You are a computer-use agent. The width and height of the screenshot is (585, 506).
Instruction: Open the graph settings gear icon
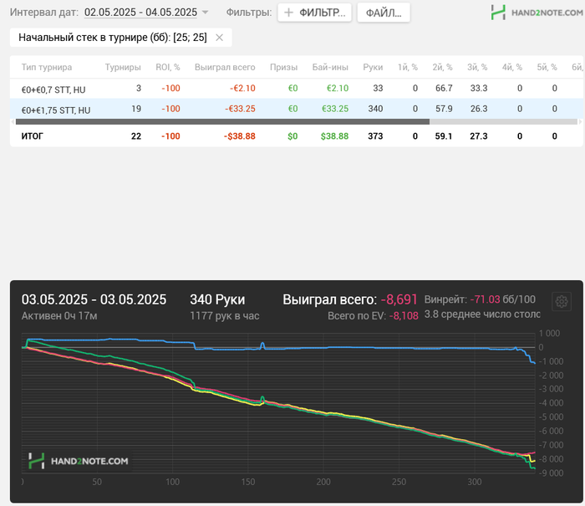[x=561, y=301]
